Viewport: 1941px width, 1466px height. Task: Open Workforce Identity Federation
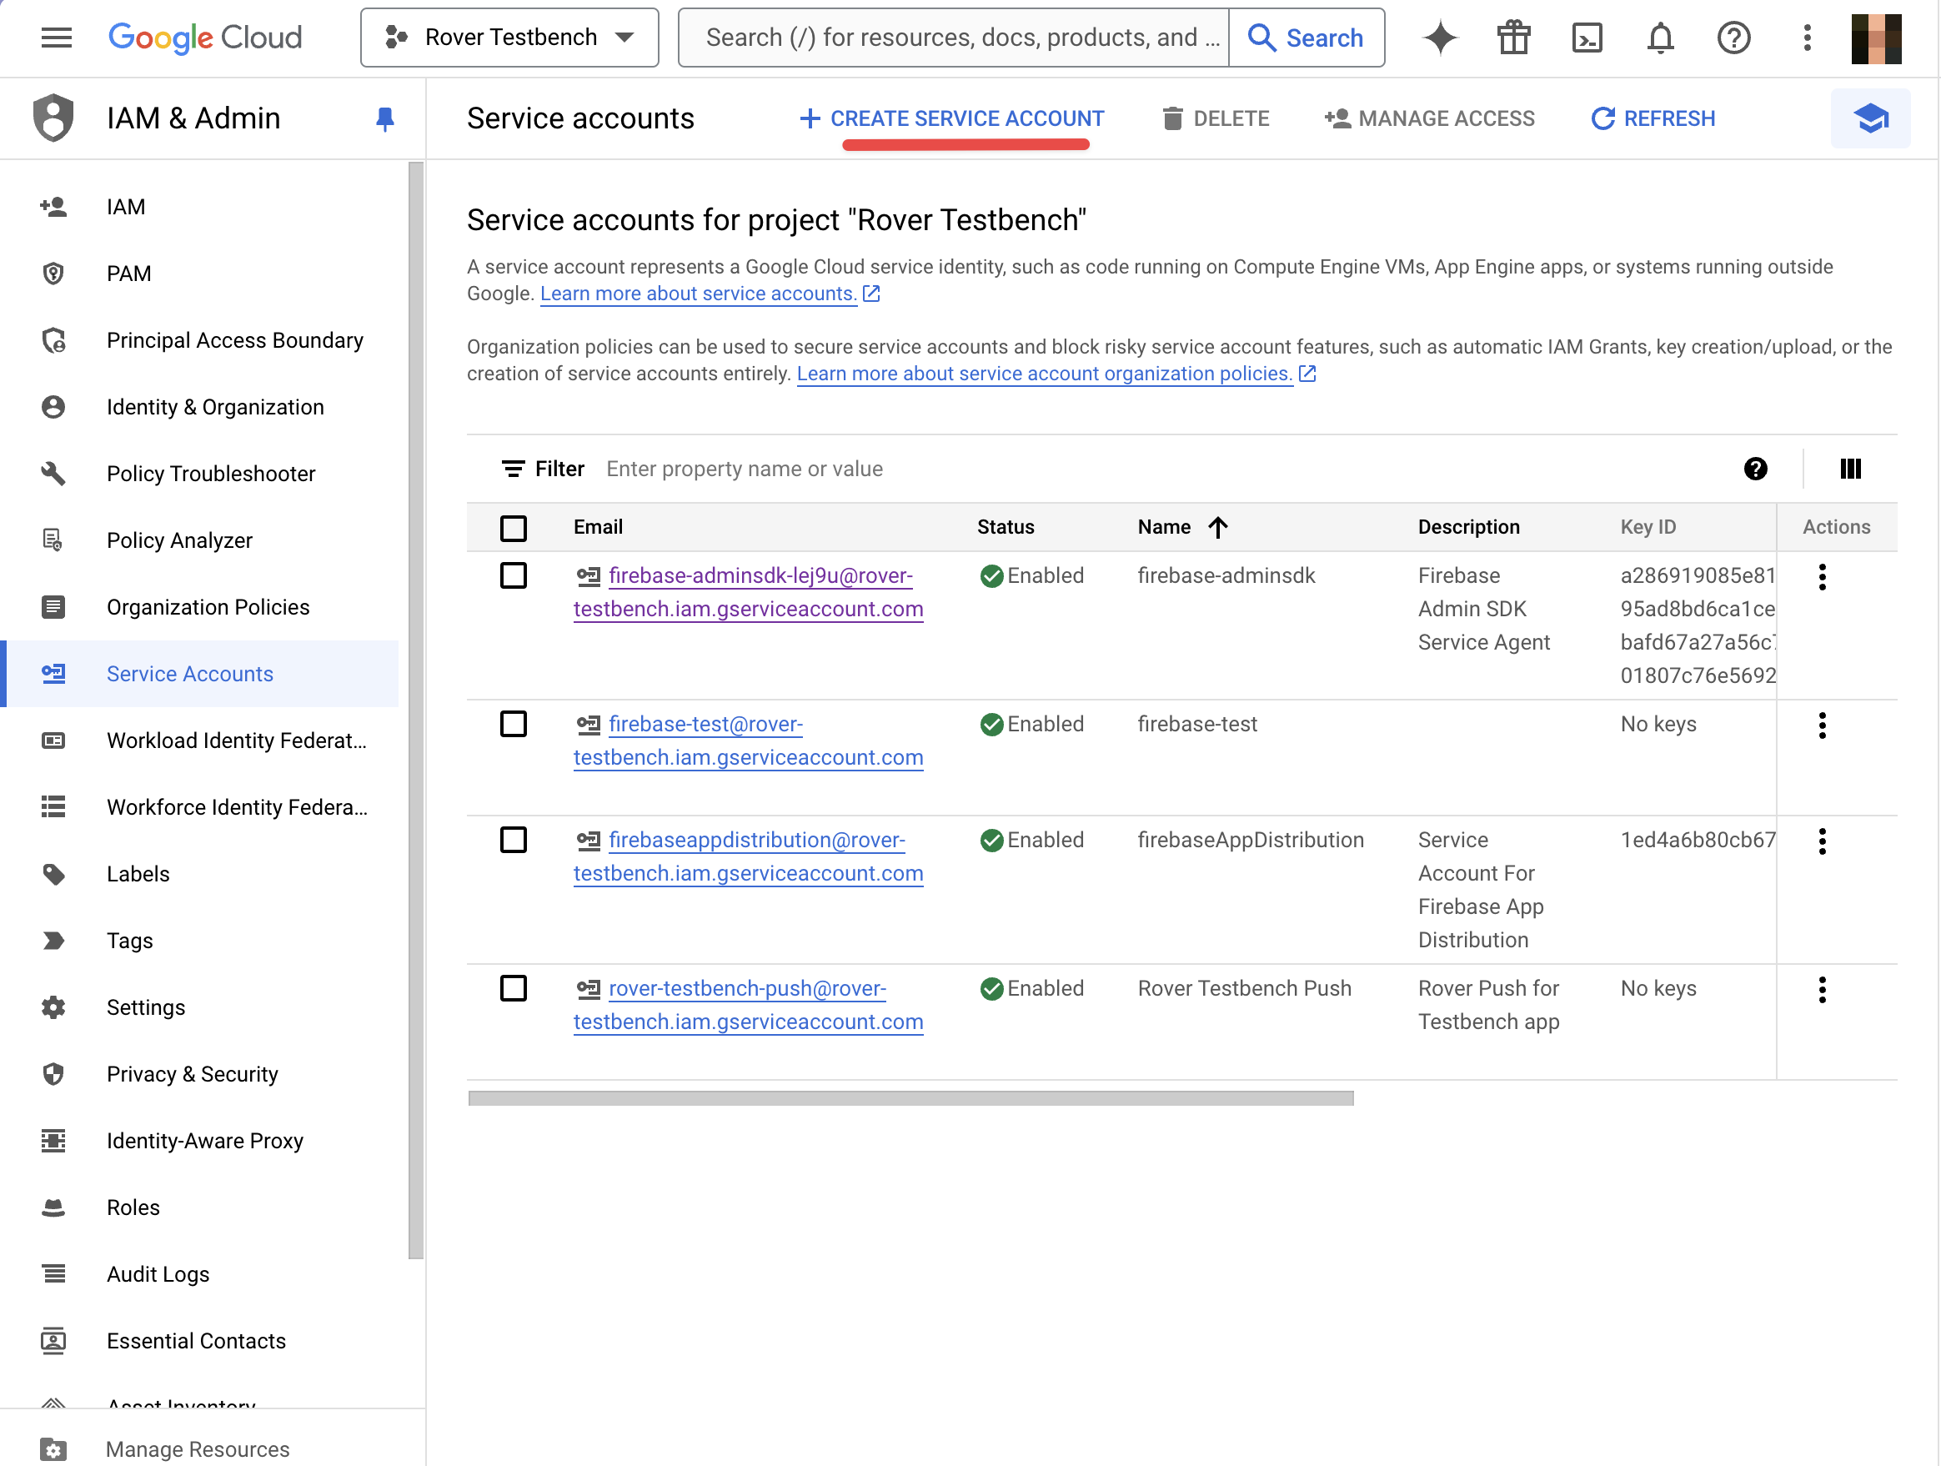(200, 807)
